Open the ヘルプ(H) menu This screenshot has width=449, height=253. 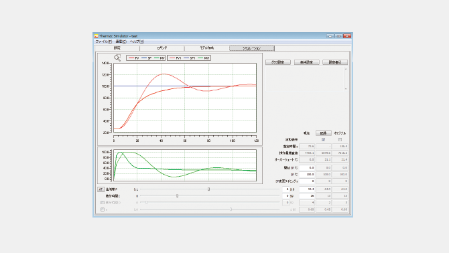(x=137, y=41)
